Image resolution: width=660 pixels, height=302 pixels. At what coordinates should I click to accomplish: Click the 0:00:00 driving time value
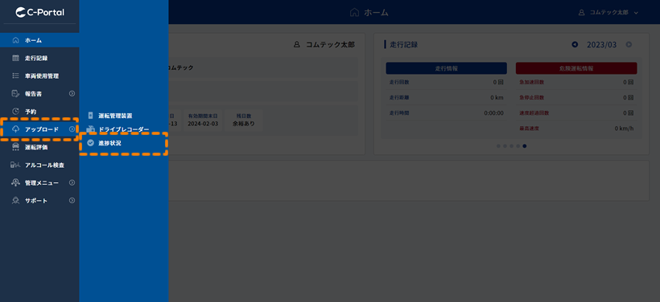pos(493,113)
